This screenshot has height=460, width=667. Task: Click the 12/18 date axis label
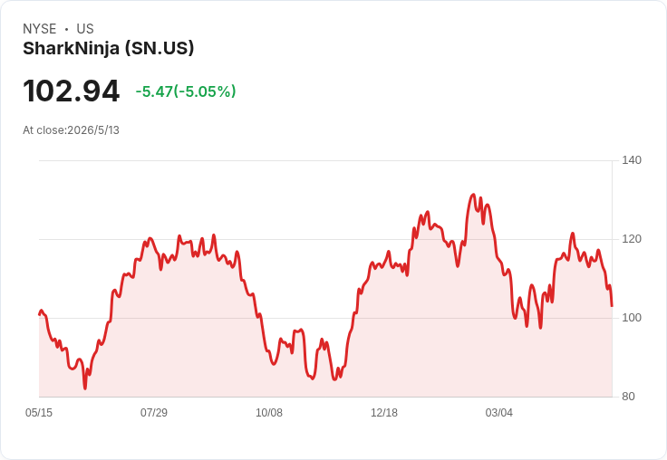(x=384, y=412)
